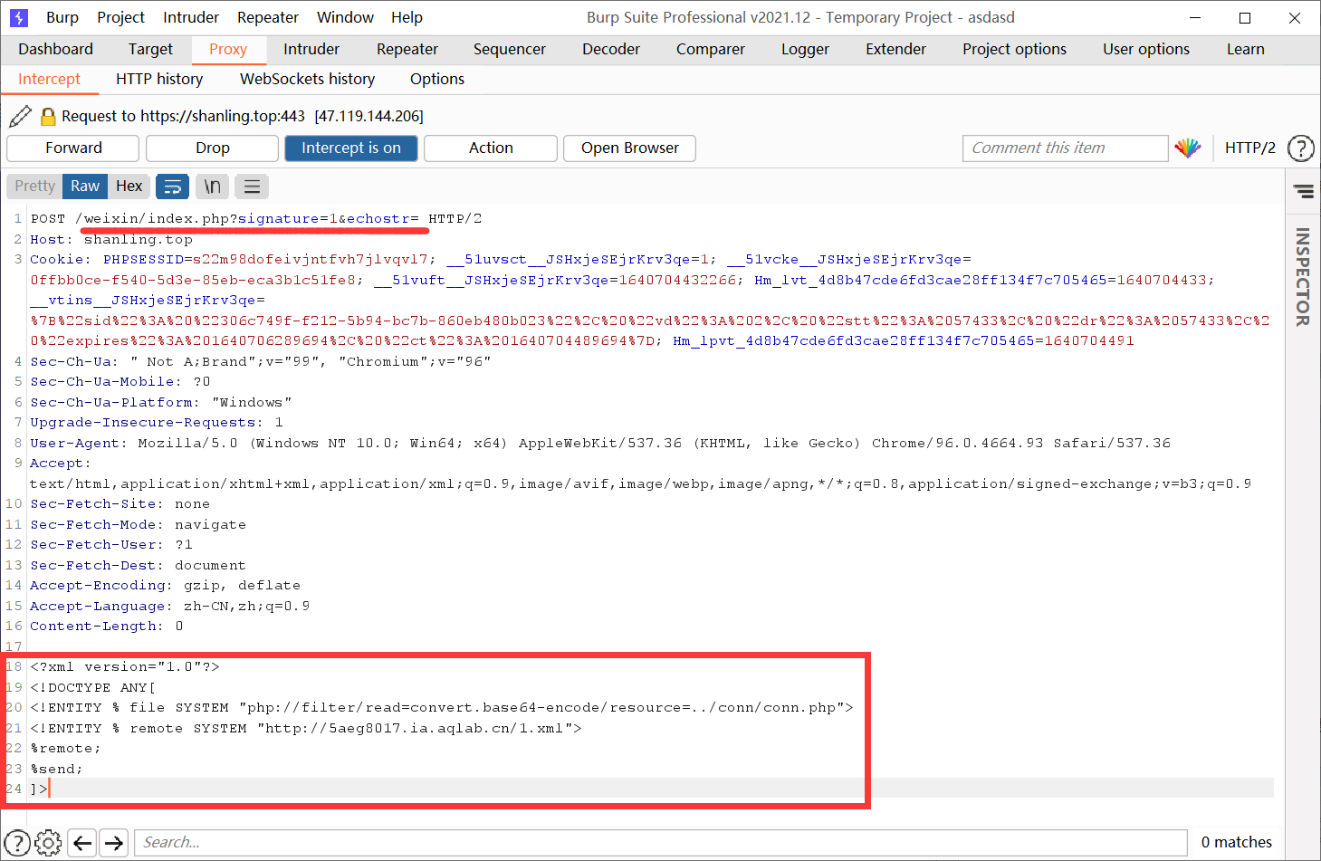
Task: Open the Comparer tab
Action: tap(711, 49)
